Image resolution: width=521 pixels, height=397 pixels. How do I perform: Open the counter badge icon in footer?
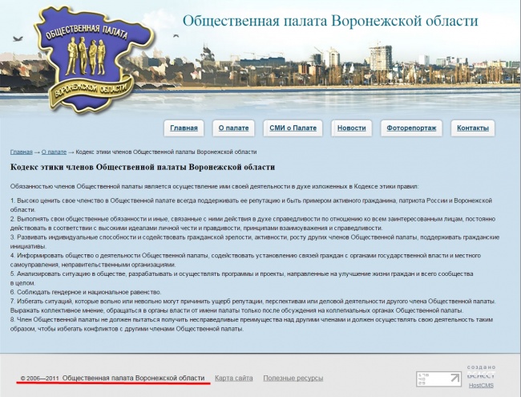[x=438, y=379]
